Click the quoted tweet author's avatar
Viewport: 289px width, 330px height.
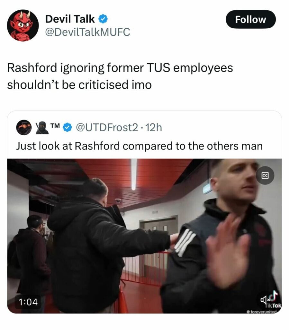point(24,127)
